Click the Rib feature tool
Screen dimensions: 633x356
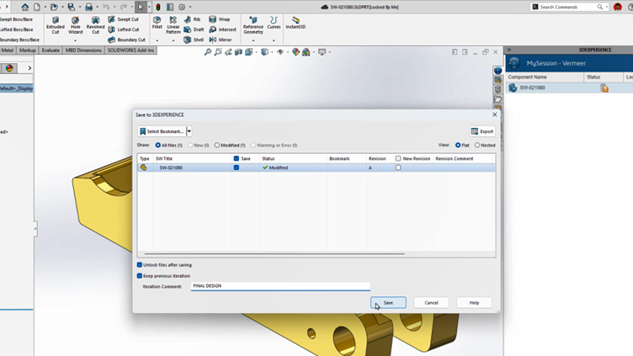[x=192, y=19]
